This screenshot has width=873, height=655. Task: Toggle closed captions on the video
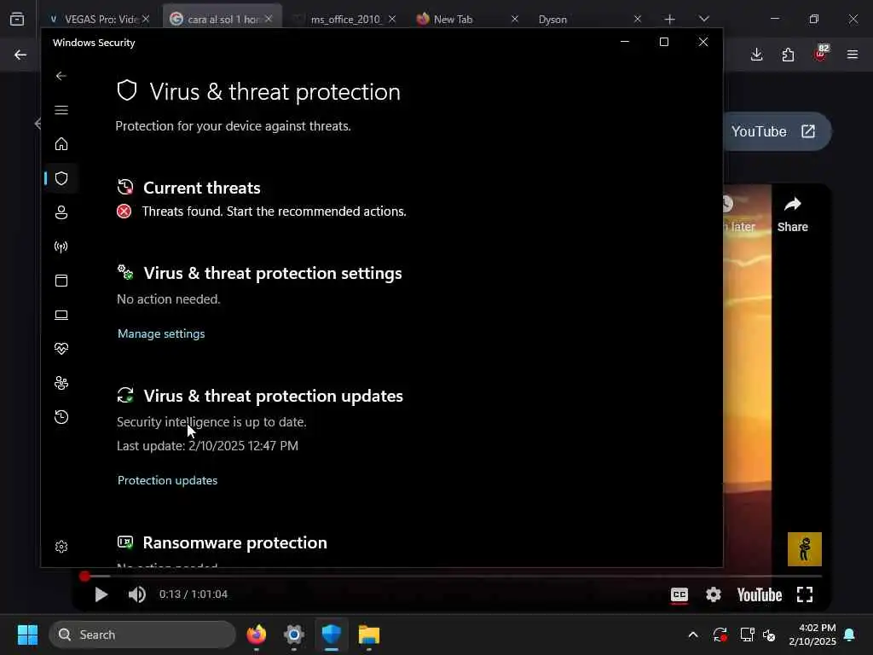pos(679,594)
